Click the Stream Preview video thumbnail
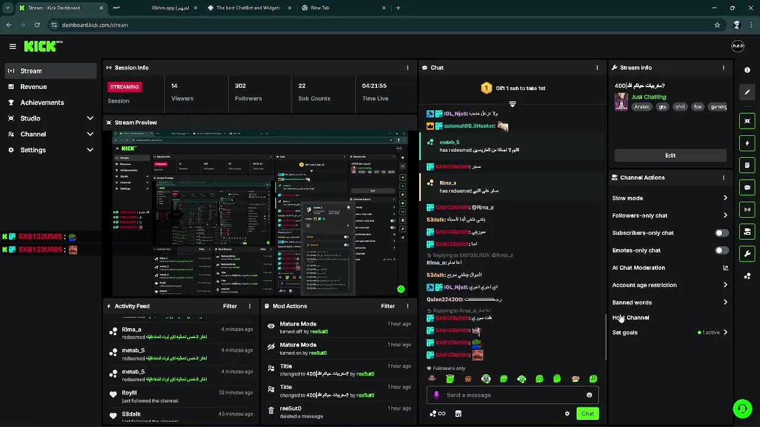Viewport: 760px width, 427px height. pos(260,213)
